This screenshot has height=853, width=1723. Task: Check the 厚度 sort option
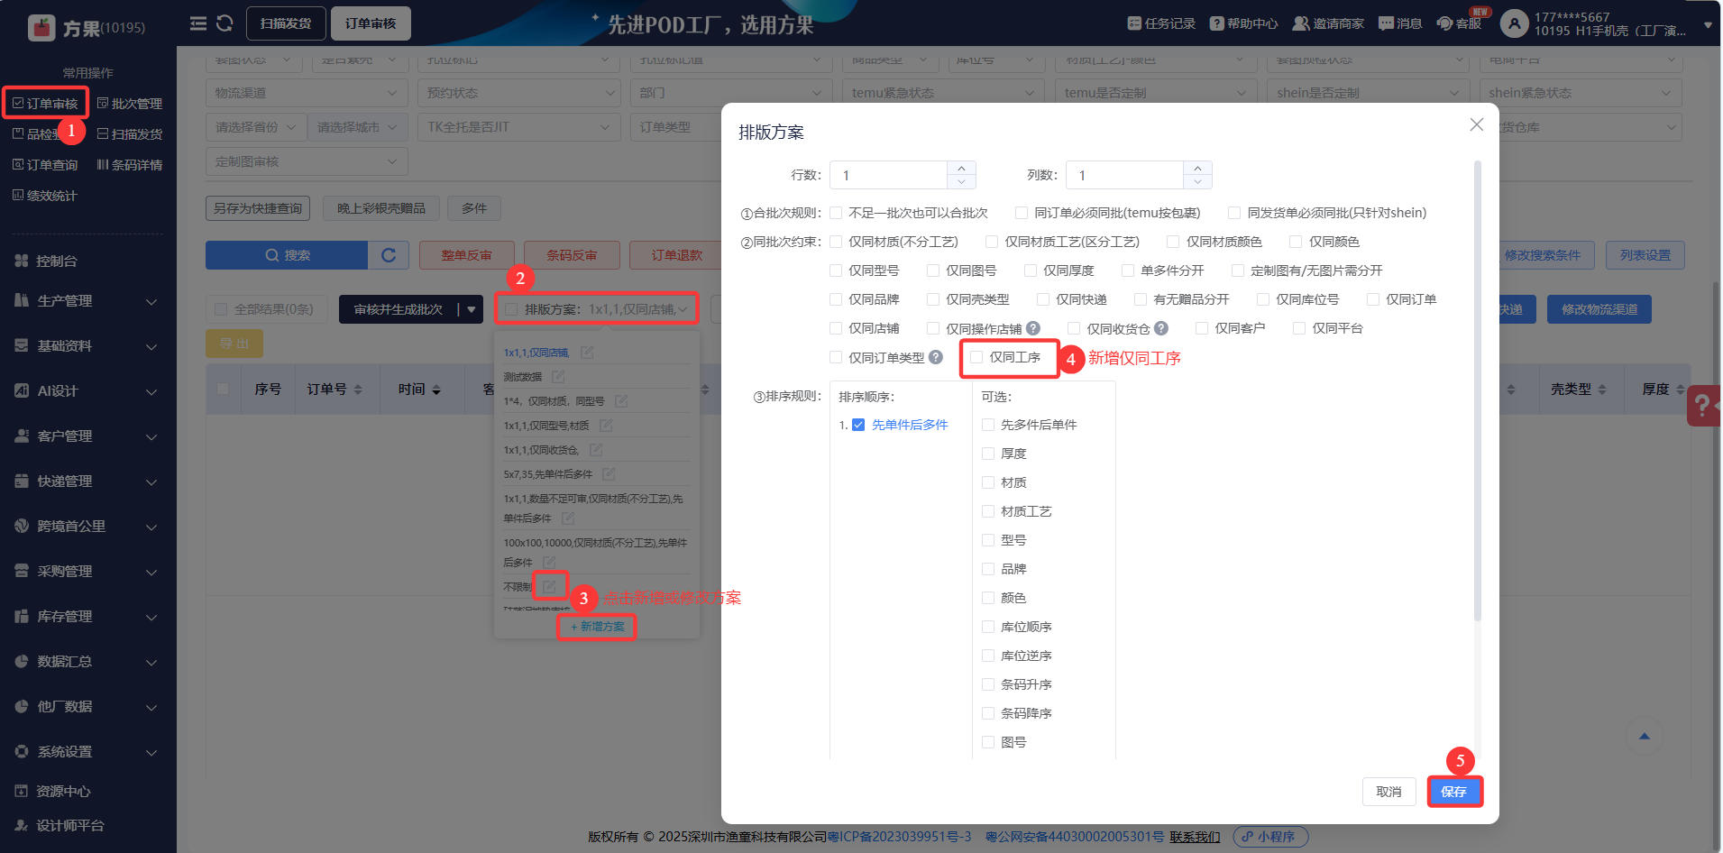click(988, 454)
